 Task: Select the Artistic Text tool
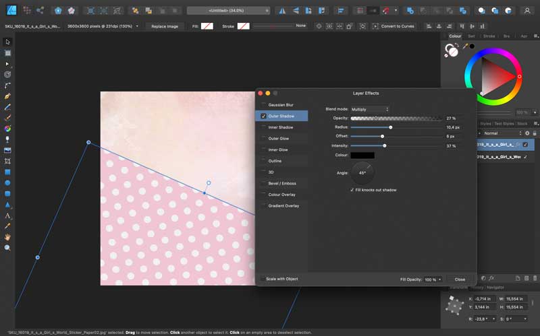tap(7, 215)
